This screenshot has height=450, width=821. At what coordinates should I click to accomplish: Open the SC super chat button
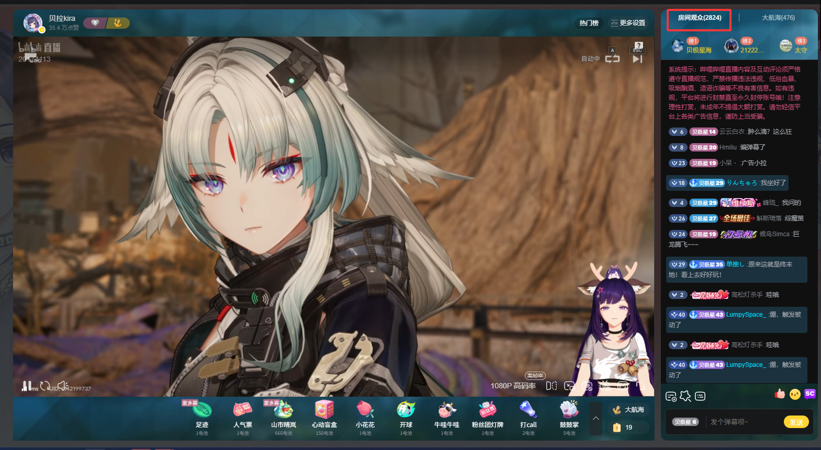point(810,394)
